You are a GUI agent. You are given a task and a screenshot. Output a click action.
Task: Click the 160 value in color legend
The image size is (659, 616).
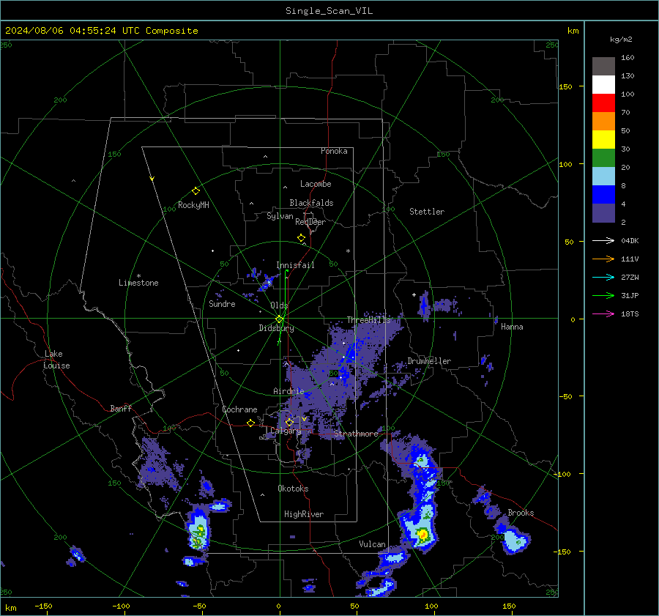click(x=628, y=58)
